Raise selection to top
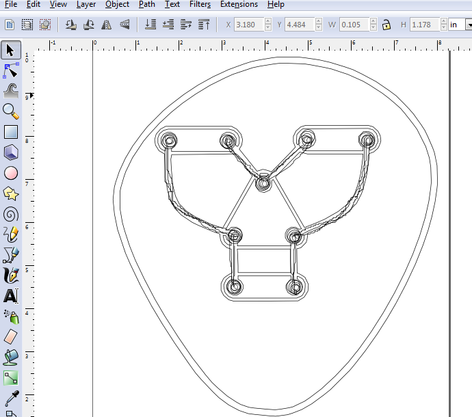The image size is (472, 417). pos(204,25)
